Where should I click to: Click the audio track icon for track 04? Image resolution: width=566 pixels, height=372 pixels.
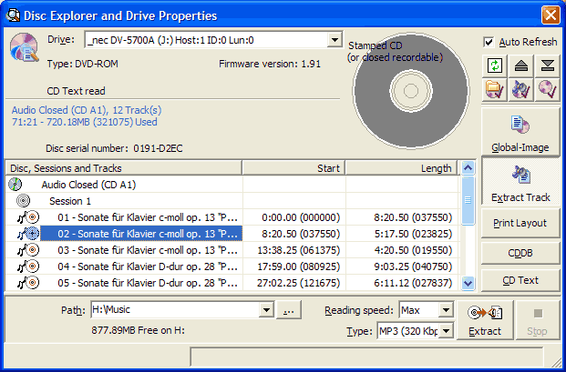pos(27,266)
